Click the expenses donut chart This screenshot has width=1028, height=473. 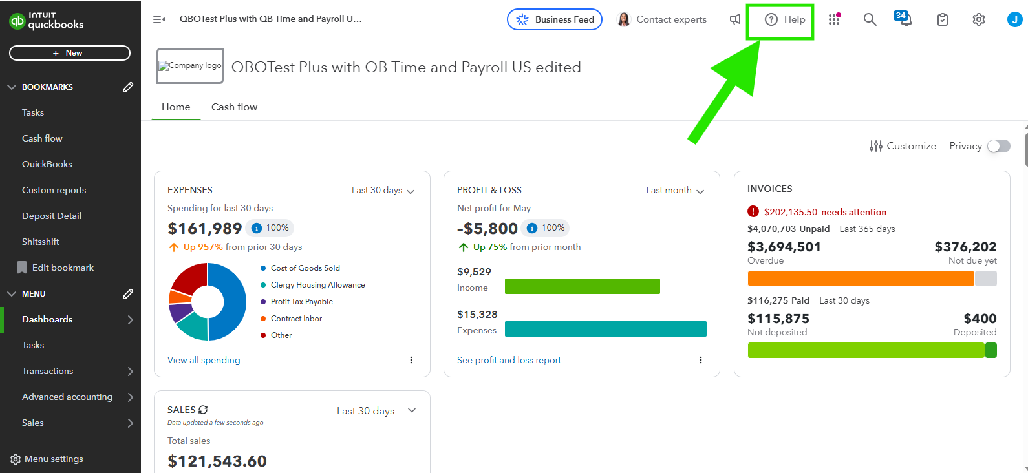[208, 302]
